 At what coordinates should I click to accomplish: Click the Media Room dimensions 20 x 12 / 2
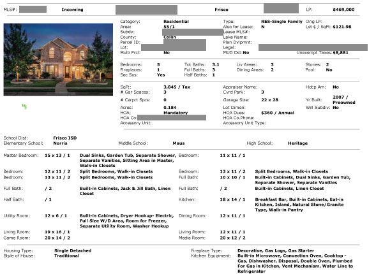click(232, 238)
